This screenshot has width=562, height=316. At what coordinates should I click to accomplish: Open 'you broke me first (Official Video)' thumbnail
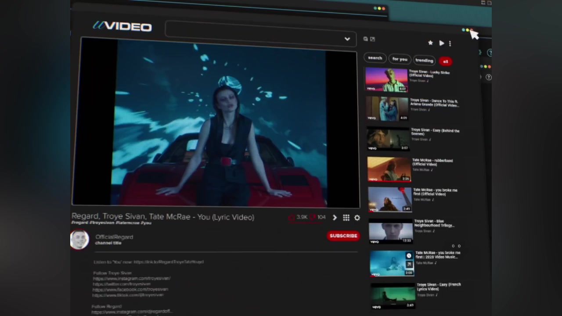pos(390,199)
